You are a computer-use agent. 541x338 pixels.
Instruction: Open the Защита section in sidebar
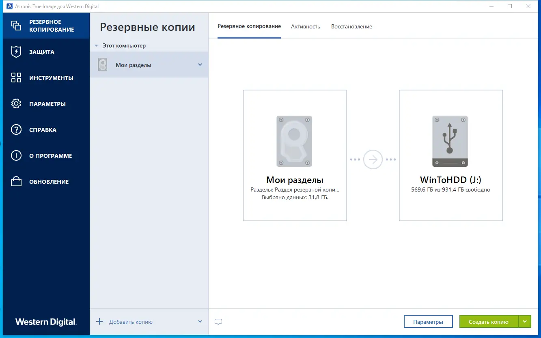point(16,52)
